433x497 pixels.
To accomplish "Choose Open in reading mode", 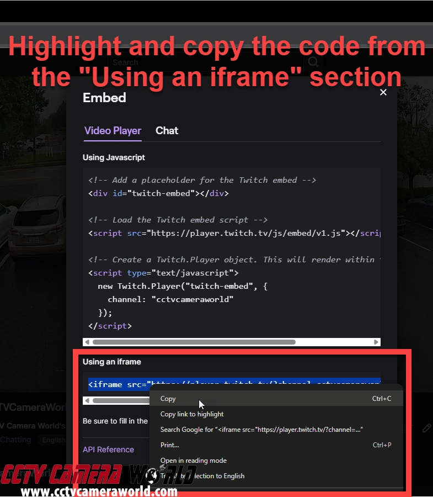I will (x=194, y=461).
